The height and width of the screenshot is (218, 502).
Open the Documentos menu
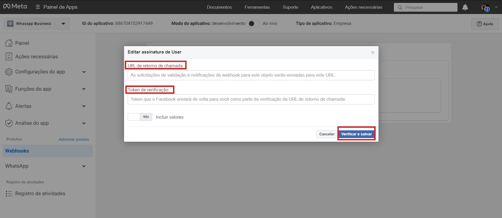[x=219, y=7]
